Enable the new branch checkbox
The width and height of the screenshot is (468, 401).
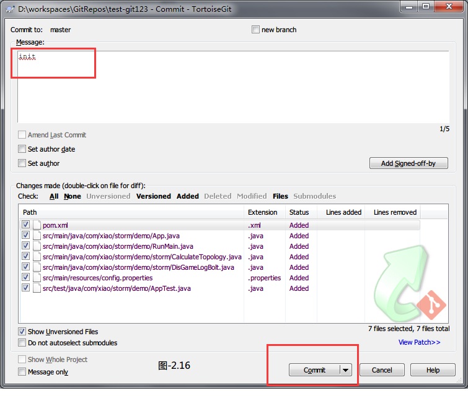[256, 30]
